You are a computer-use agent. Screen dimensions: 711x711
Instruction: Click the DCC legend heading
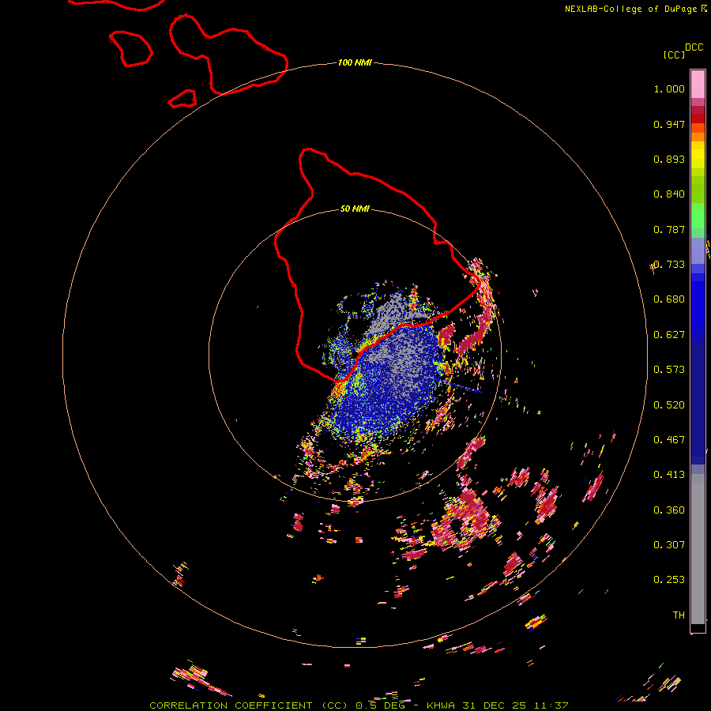694,47
